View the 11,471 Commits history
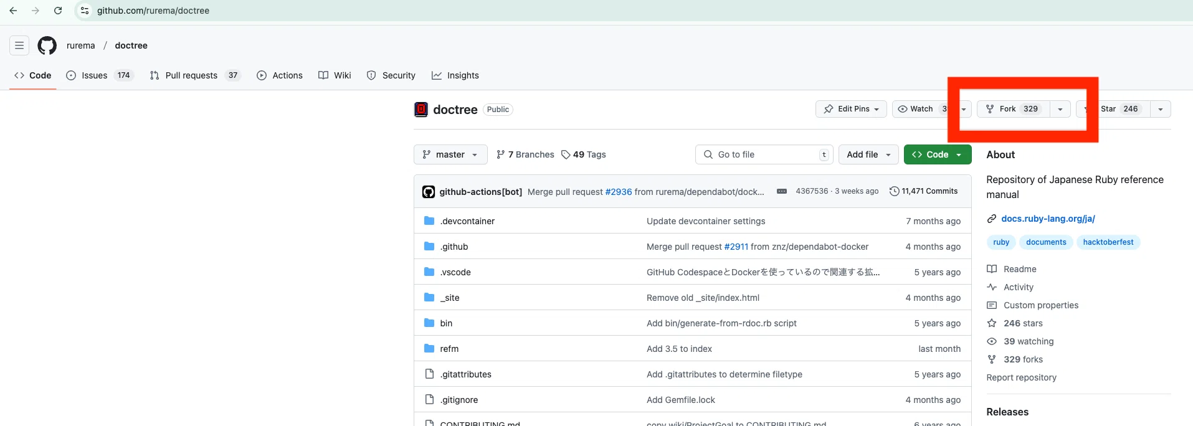The image size is (1193, 426). pos(923,191)
